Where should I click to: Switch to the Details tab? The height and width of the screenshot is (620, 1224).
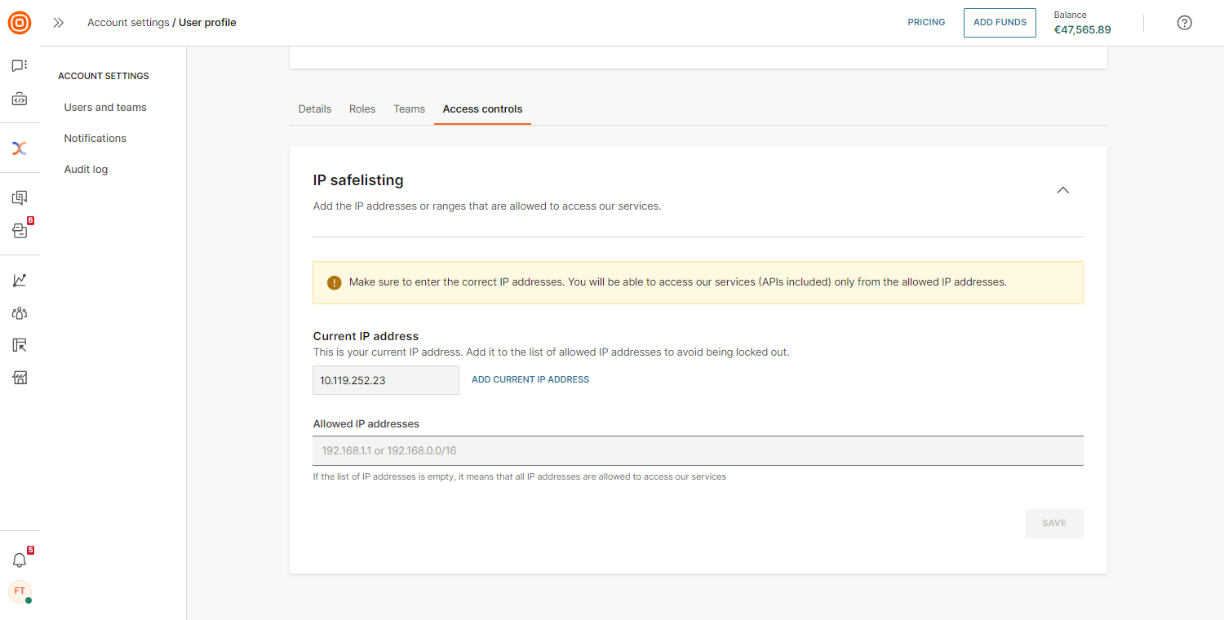[x=315, y=109]
